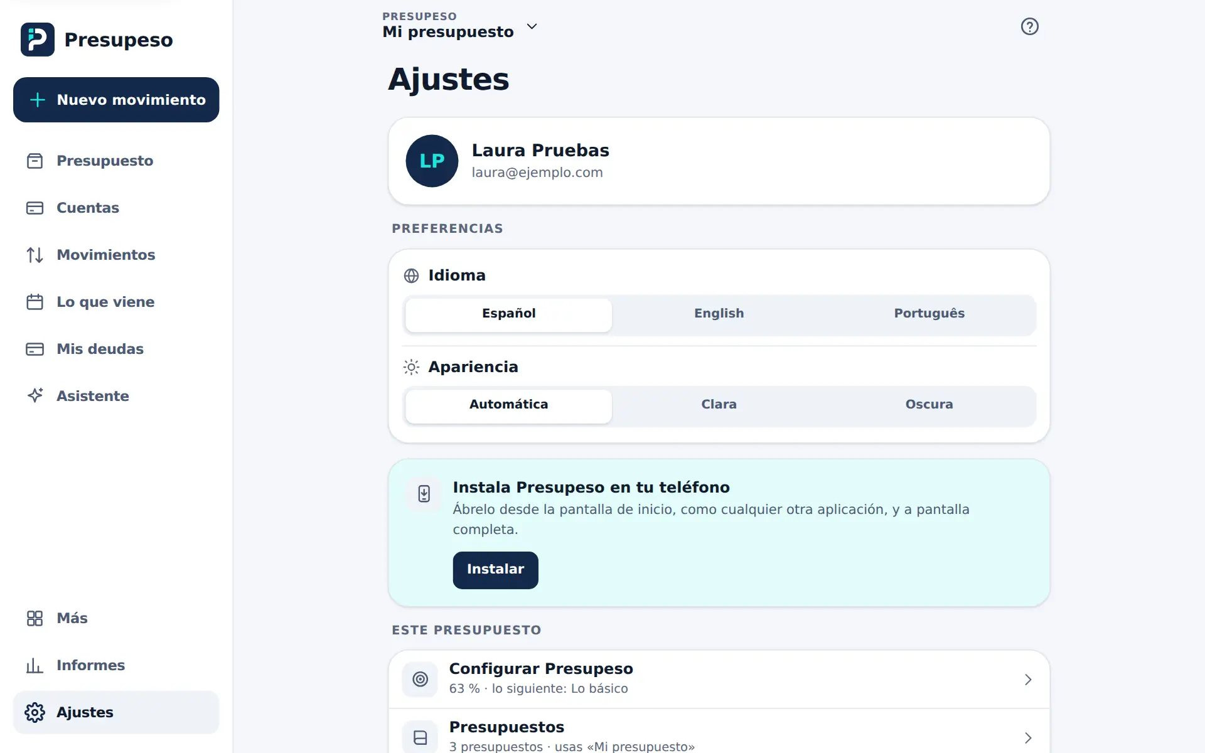Viewport: 1205px width, 753px height.
Task: Click the card icon for Cuentas
Action: (x=35, y=208)
